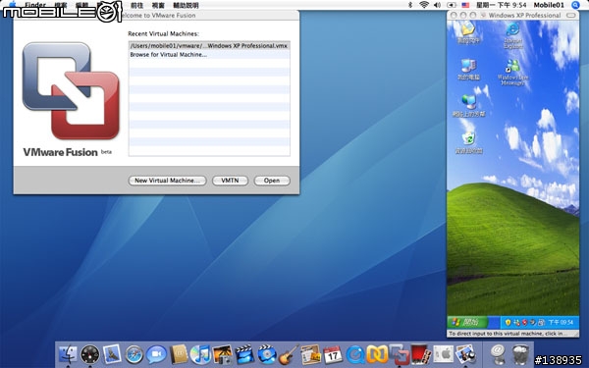The width and height of the screenshot is (589, 368).
Task: Click the VMware Fusion icon in Dock
Action: (x=400, y=354)
